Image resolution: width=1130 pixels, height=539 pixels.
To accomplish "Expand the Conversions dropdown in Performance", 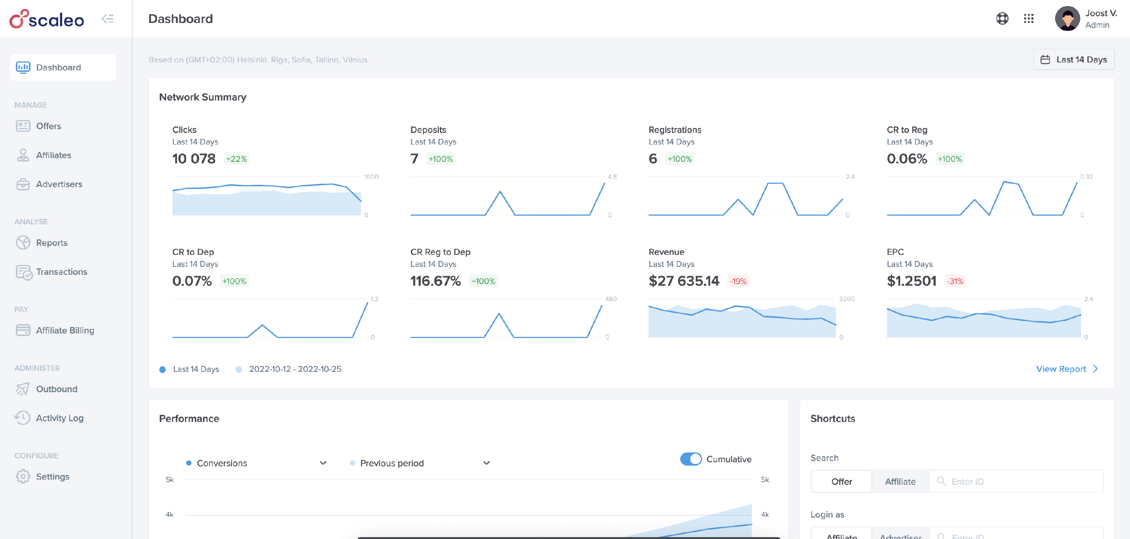I will [x=322, y=461].
